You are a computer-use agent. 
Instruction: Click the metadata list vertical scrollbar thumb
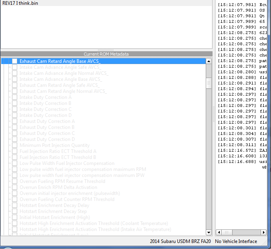[x=209, y=82]
